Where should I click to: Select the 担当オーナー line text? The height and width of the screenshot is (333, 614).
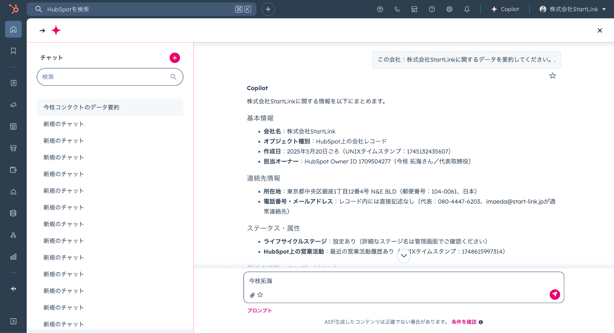click(368, 161)
